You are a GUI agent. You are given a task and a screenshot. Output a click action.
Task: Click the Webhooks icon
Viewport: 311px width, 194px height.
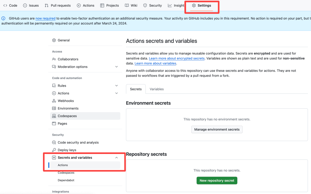point(54,101)
